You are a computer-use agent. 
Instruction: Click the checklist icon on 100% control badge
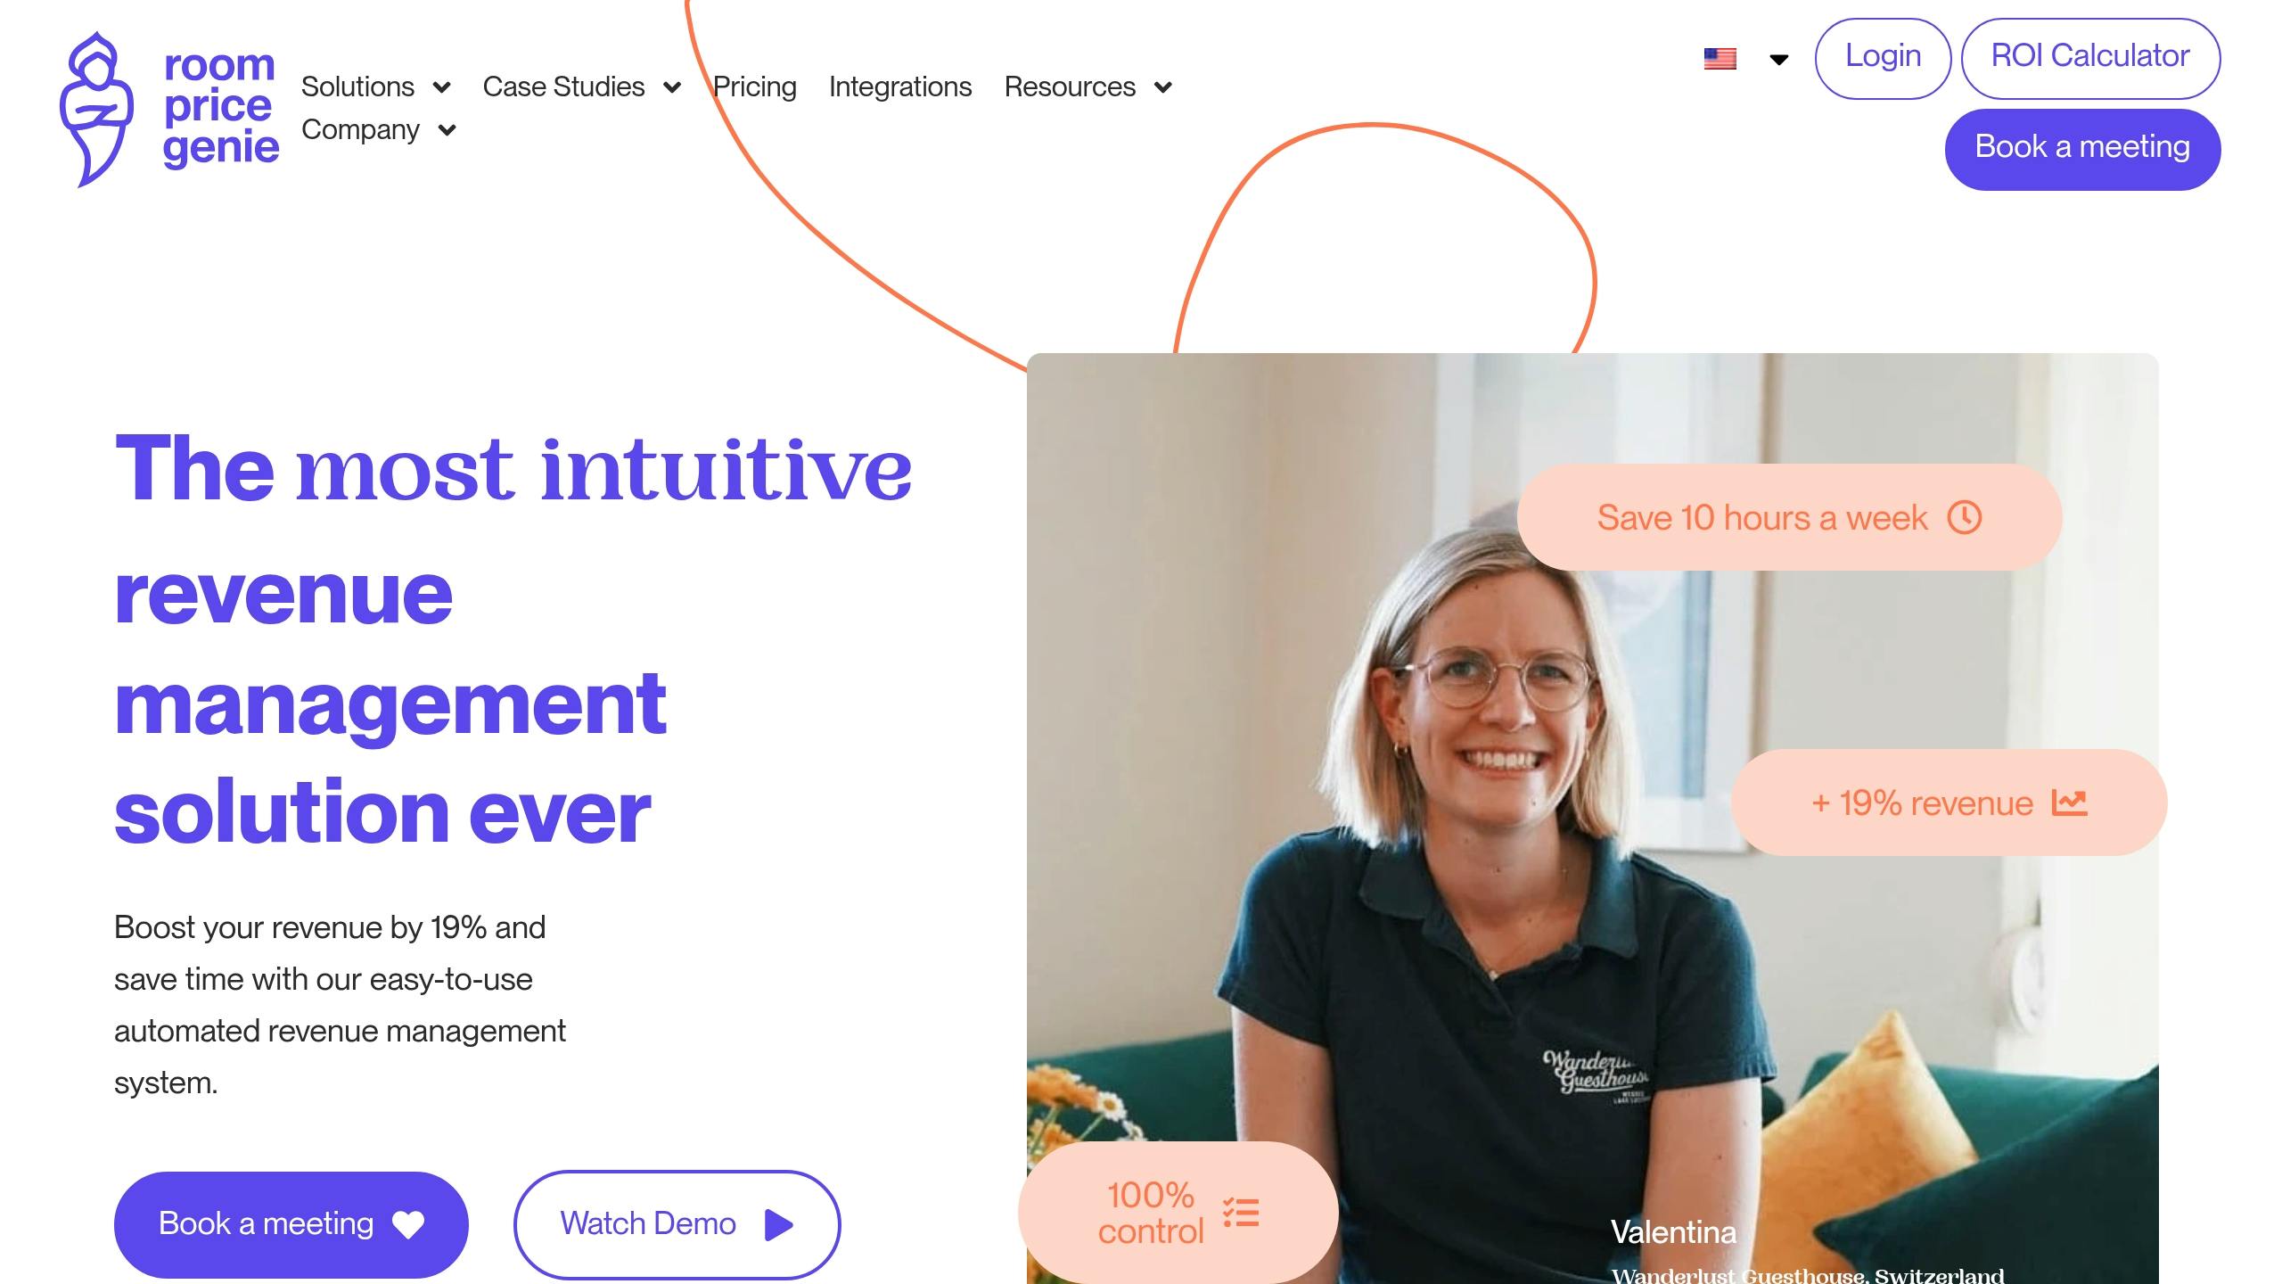(1241, 1213)
